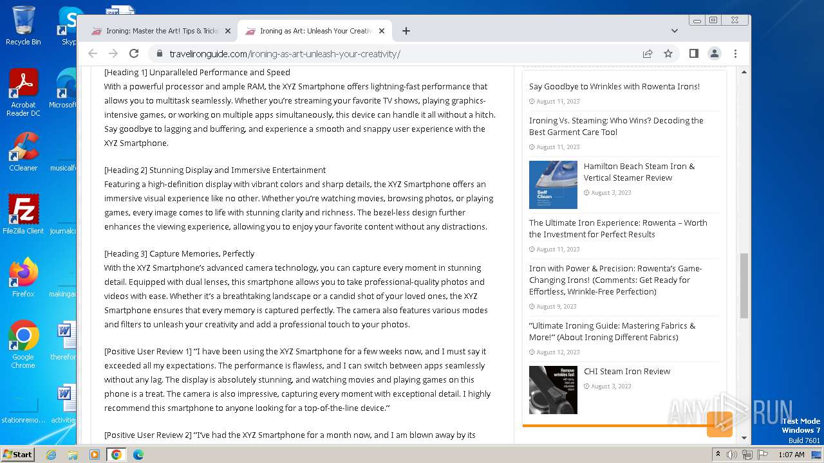824x463 pixels.
Task: Open CHI Steam Iron Review link
Action: click(627, 371)
